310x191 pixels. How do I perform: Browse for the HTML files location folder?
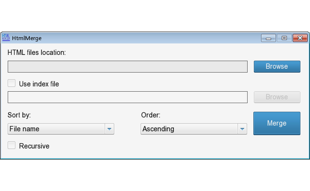pyautogui.click(x=277, y=66)
